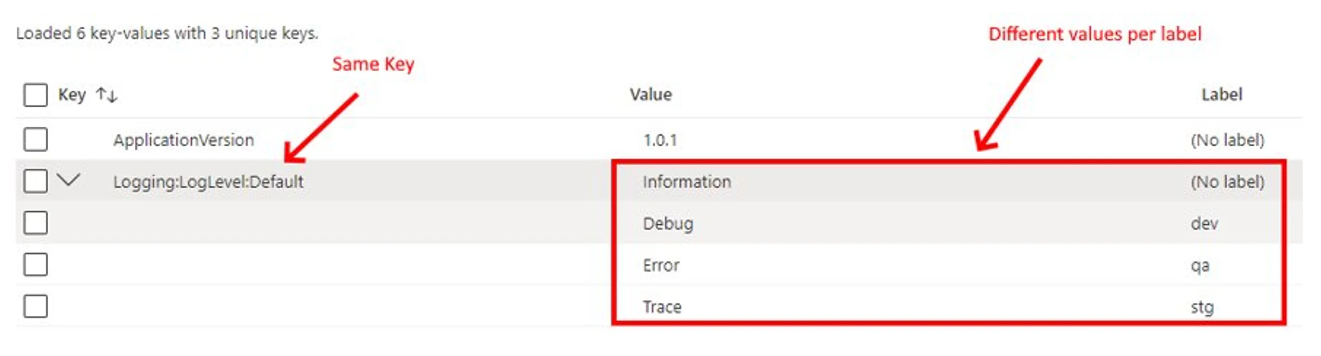Check the ApplicationVersion row checkbox
This screenshot has height=356, width=1321.
point(36,140)
